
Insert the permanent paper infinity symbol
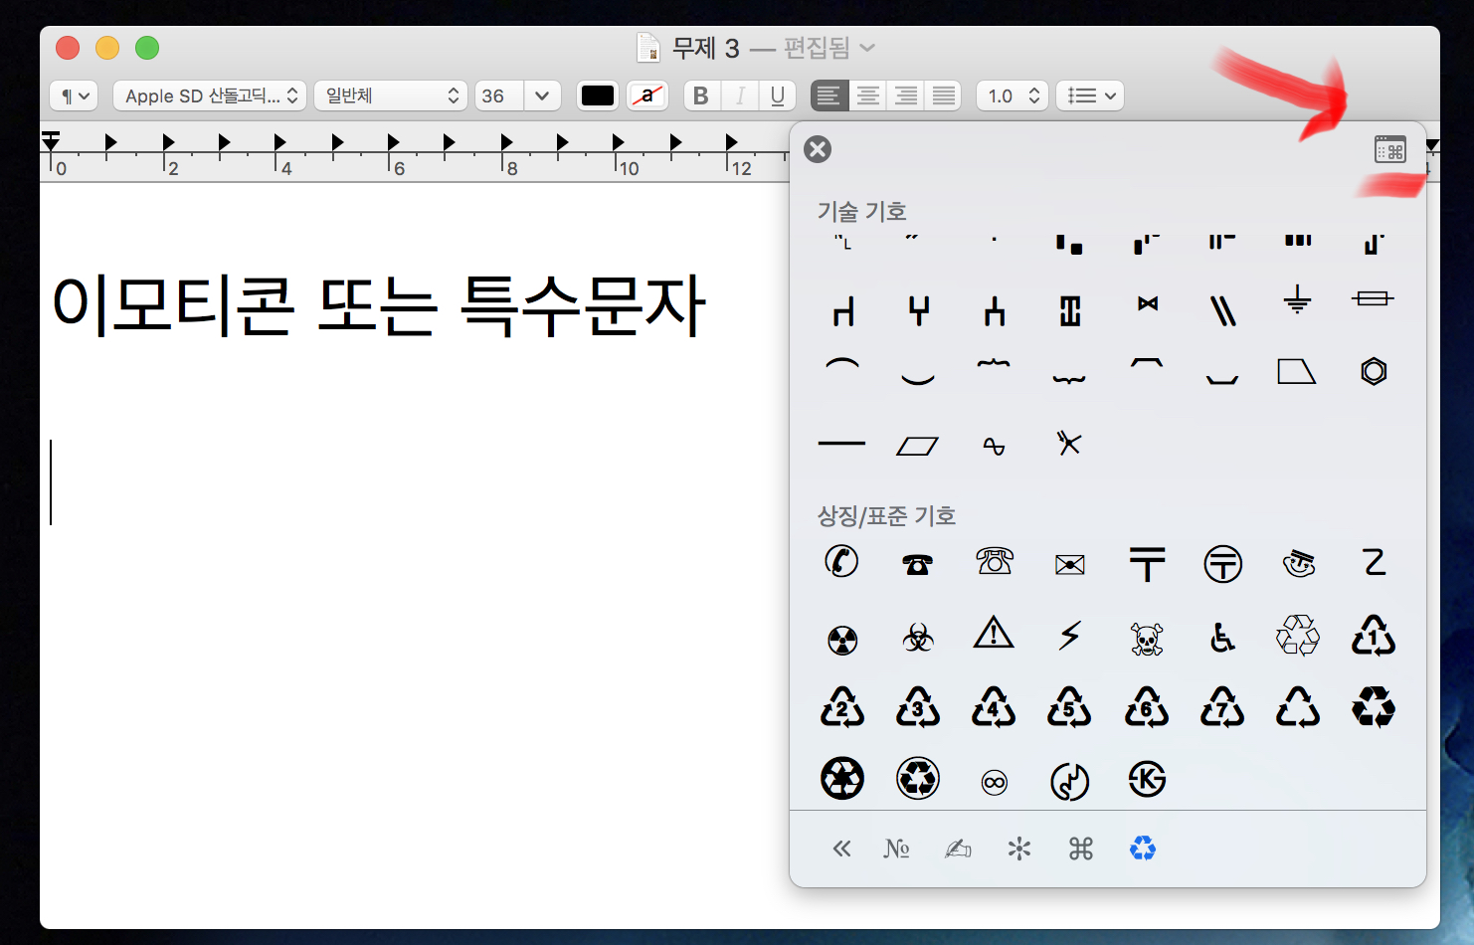pos(994,783)
